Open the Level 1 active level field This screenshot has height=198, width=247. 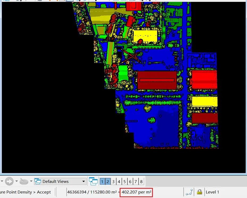click(x=212, y=192)
